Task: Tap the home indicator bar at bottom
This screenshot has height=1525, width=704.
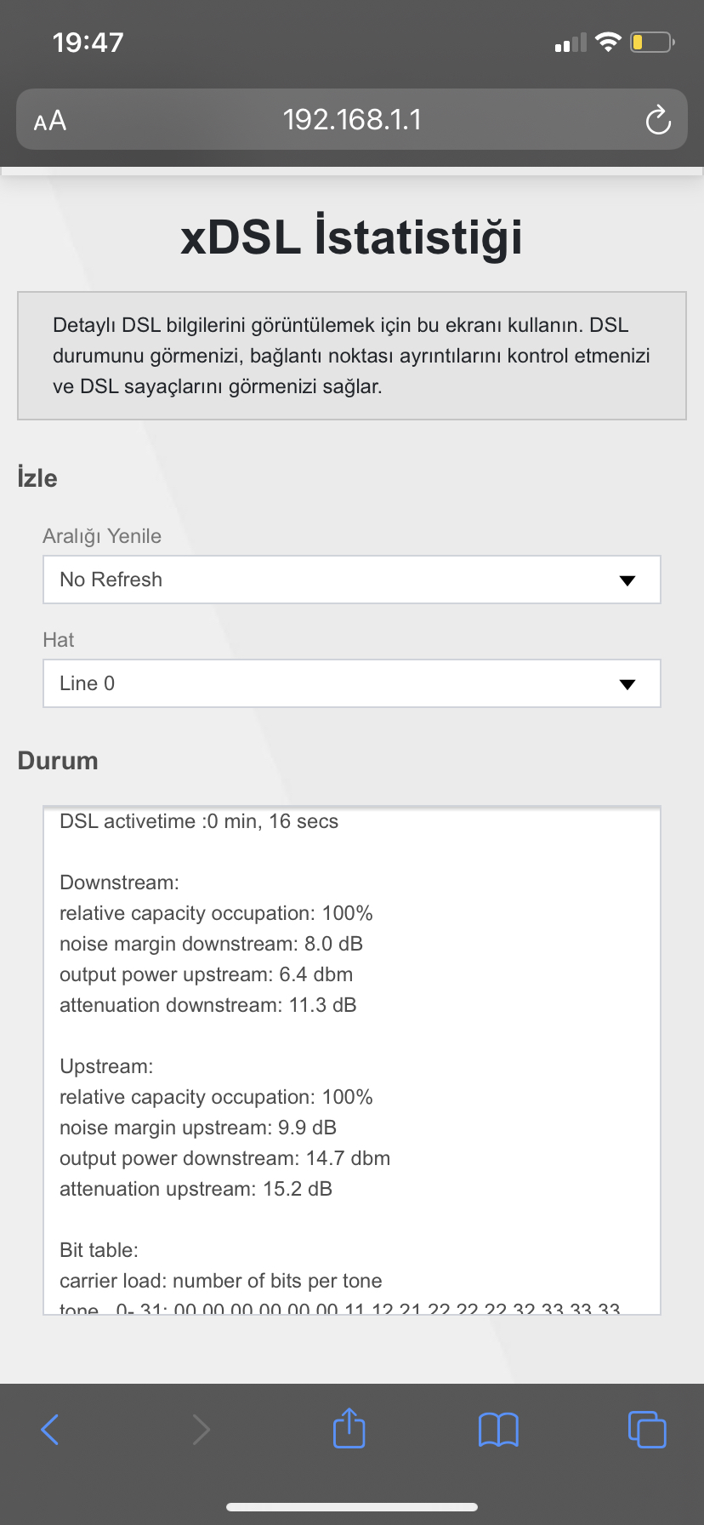Action: coord(352,1506)
